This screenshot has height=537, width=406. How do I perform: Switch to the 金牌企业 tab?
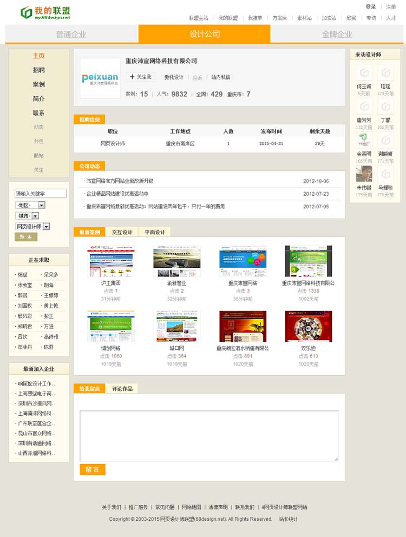(337, 34)
